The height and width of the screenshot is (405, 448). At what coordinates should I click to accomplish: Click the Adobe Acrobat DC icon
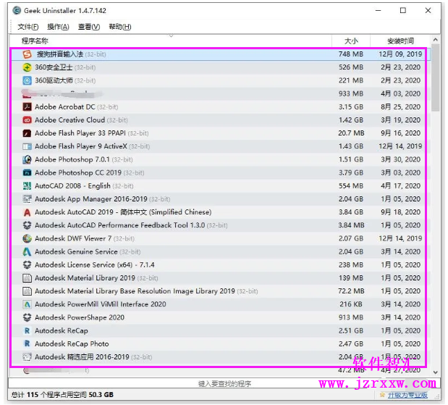click(x=27, y=107)
